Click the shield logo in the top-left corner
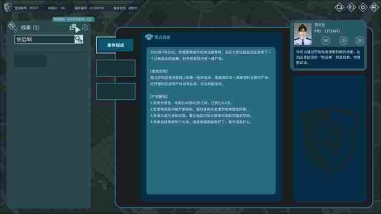This screenshot has height=214, width=381. [8, 7]
